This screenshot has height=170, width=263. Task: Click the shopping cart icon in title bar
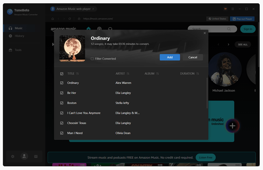[226, 9]
